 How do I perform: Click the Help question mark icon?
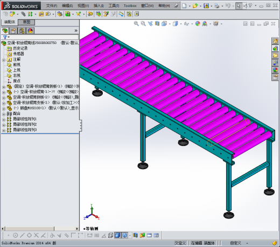[x=250, y=6]
